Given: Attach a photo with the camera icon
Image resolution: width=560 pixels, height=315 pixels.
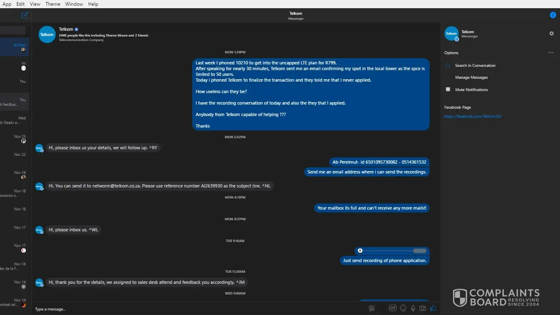Looking at the screenshot, I should coord(423,308).
